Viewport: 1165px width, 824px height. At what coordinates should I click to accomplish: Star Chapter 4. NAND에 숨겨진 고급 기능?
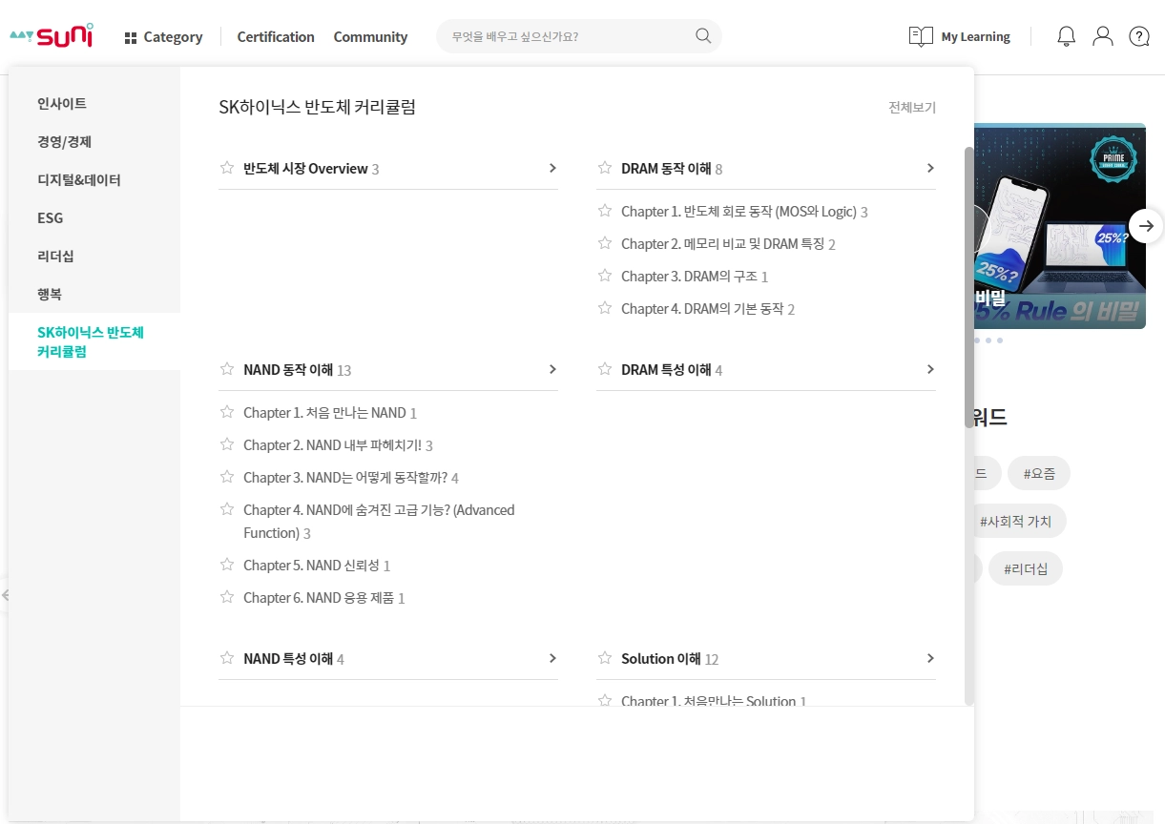click(227, 509)
